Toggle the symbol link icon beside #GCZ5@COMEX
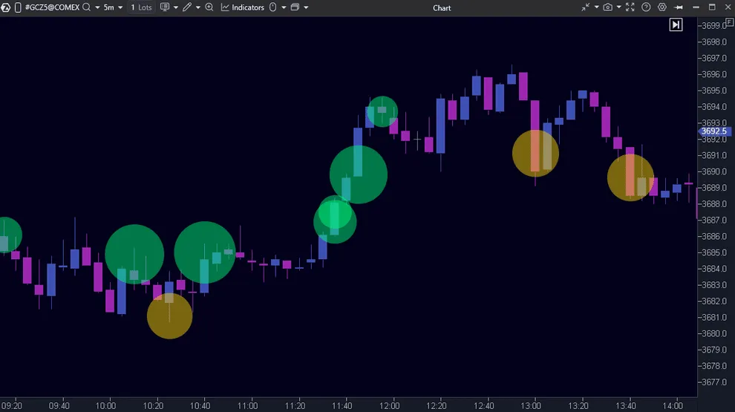Screen dimensions: 735x412 [x=16, y=7]
